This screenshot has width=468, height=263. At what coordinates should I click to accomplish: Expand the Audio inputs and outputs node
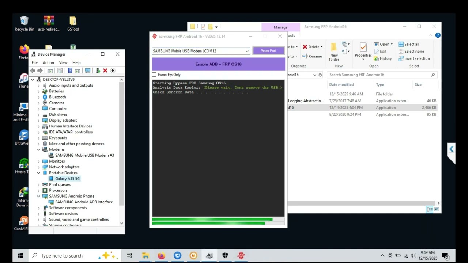38,85
